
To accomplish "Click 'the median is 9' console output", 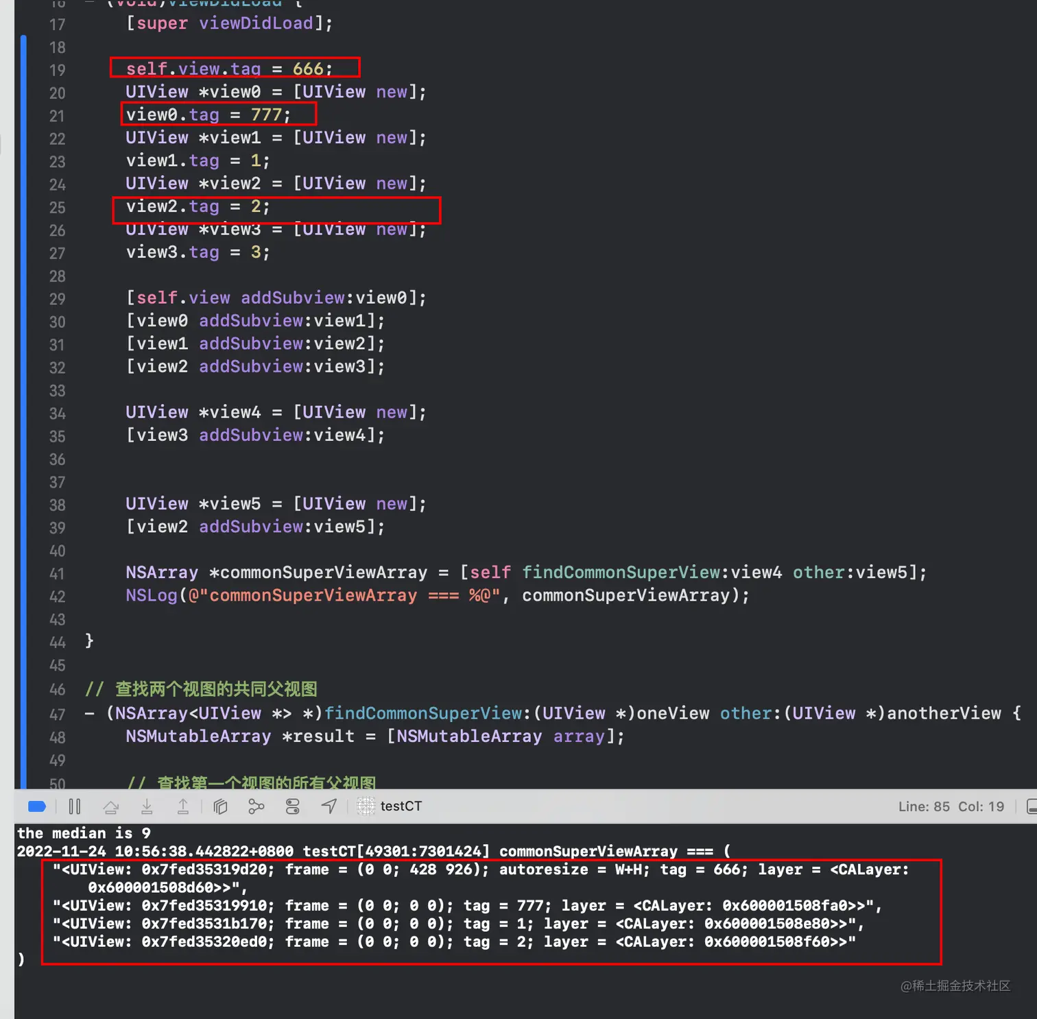I will [84, 833].
